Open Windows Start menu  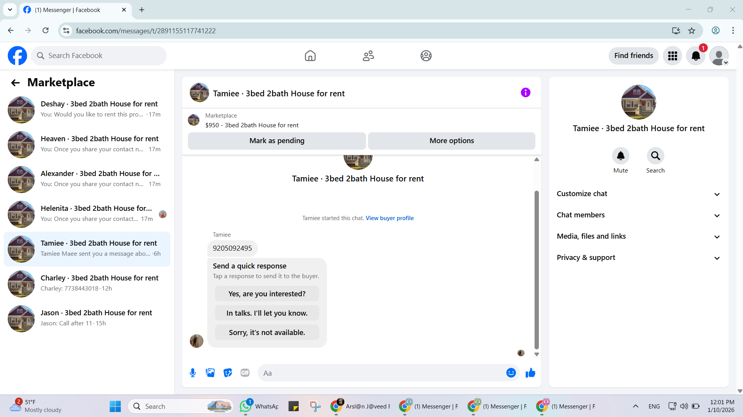(115, 407)
